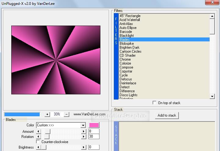
Task: Open the Color dropdown list
Action: click(83, 125)
